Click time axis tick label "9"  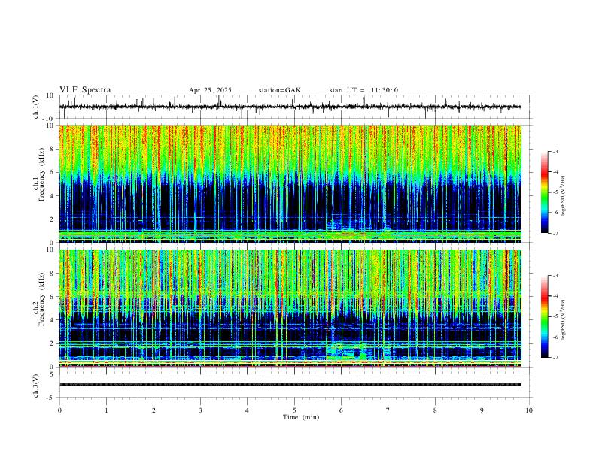point(482,410)
